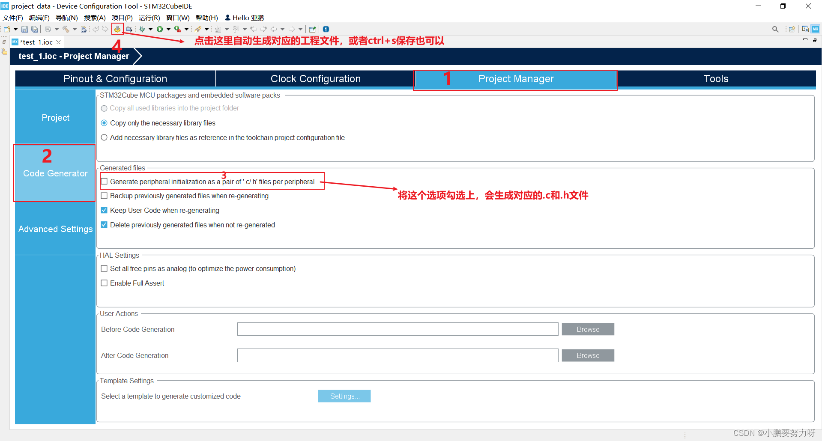The height and width of the screenshot is (441, 822).
Task: Switch to Clock Configuration tab
Action: pyautogui.click(x=316, y=79)
